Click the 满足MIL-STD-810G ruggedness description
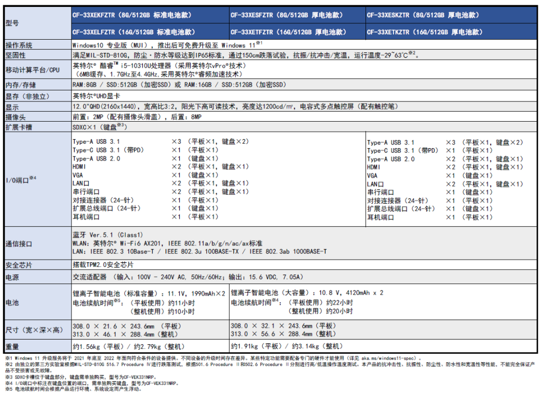Image resolution: width=542 pixels, height=394 pixels. (246, 56)
